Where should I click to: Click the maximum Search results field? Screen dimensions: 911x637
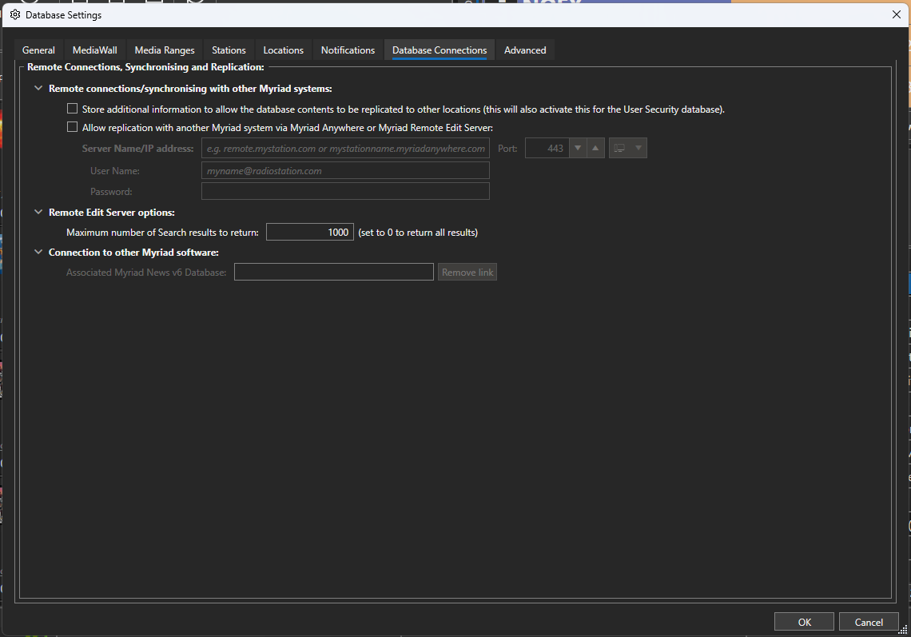click(x=310, y=232)
